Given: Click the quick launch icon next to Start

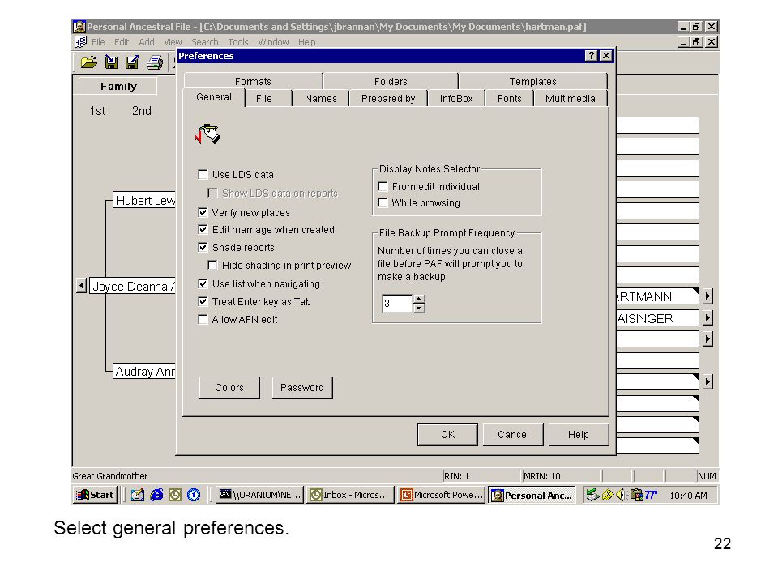Looking at the screenshot, I should 138,495.
